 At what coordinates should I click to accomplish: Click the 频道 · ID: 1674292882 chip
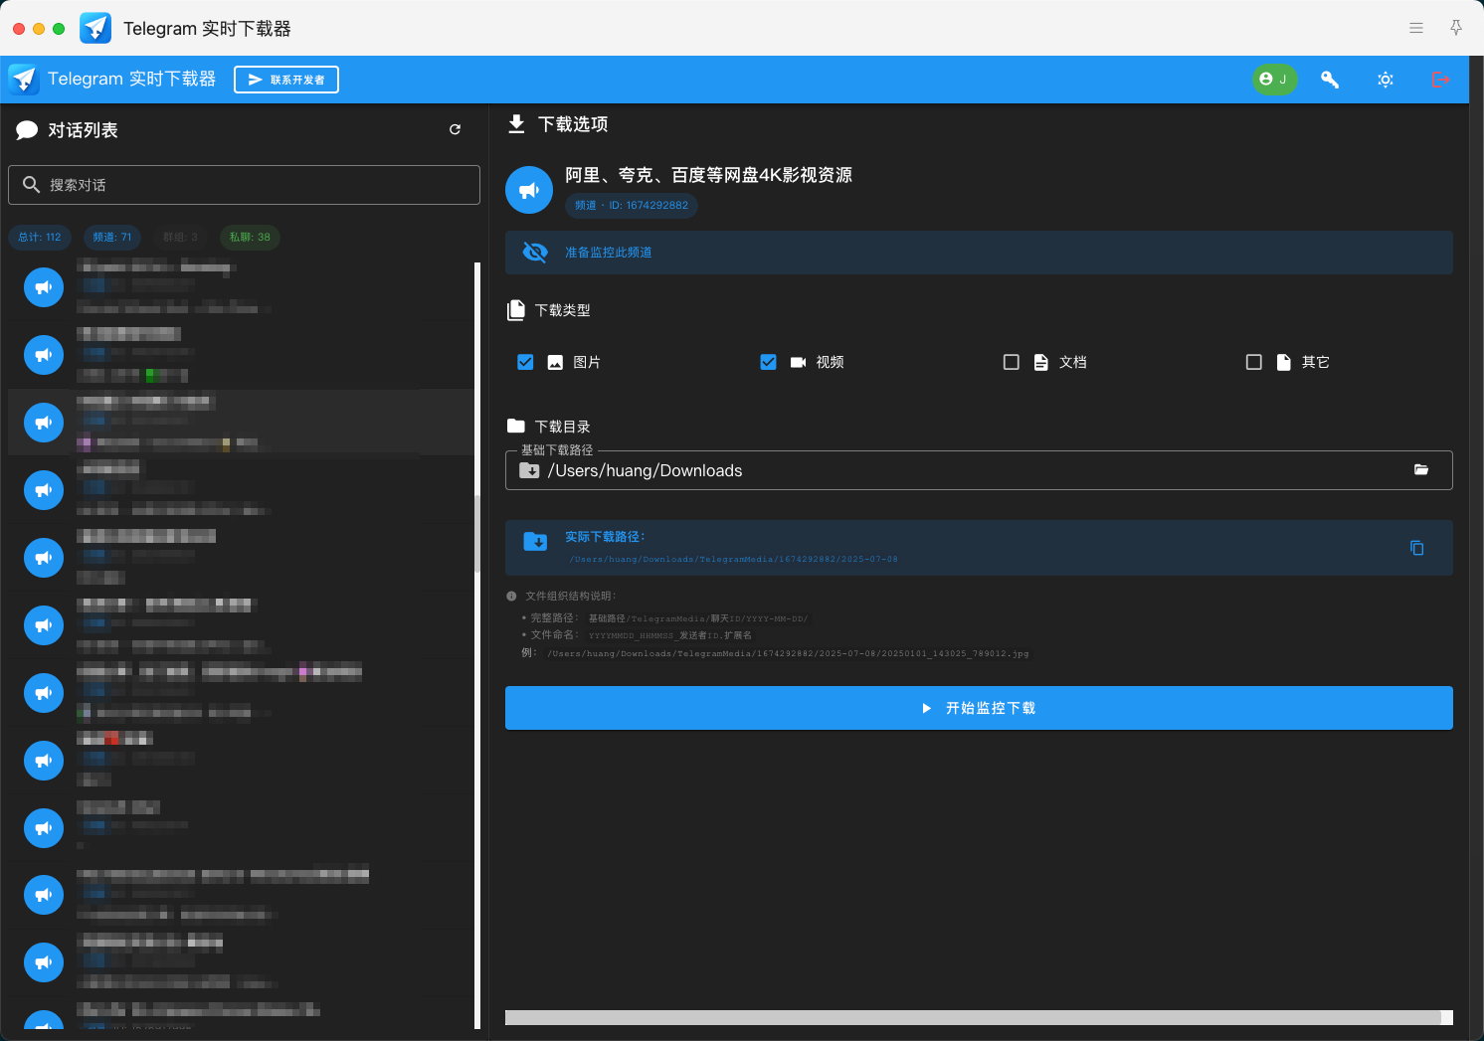pyautogui.click(x=632, y=206)
